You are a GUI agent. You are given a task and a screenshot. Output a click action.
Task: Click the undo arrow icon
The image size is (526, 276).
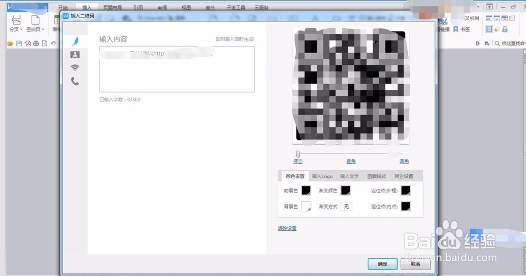(x=53, y=44)
